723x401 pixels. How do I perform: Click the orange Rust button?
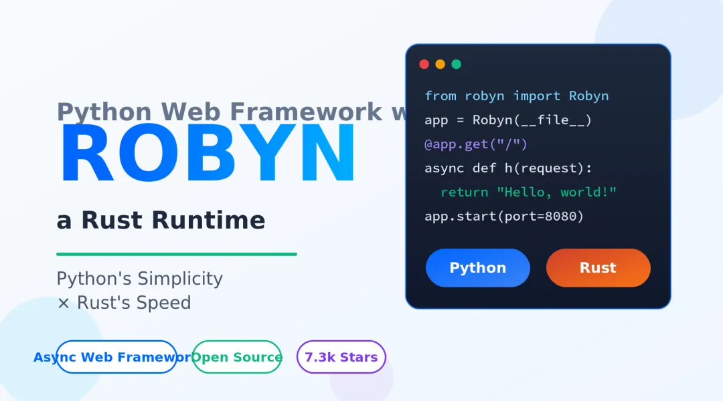(x=598, y=268)
